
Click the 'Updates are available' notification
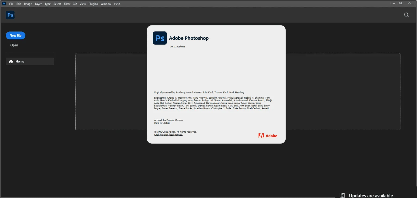pos(371,196)
